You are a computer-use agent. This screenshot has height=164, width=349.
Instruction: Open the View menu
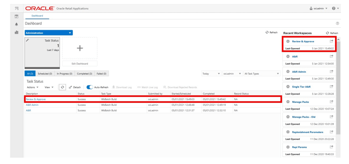49,87
